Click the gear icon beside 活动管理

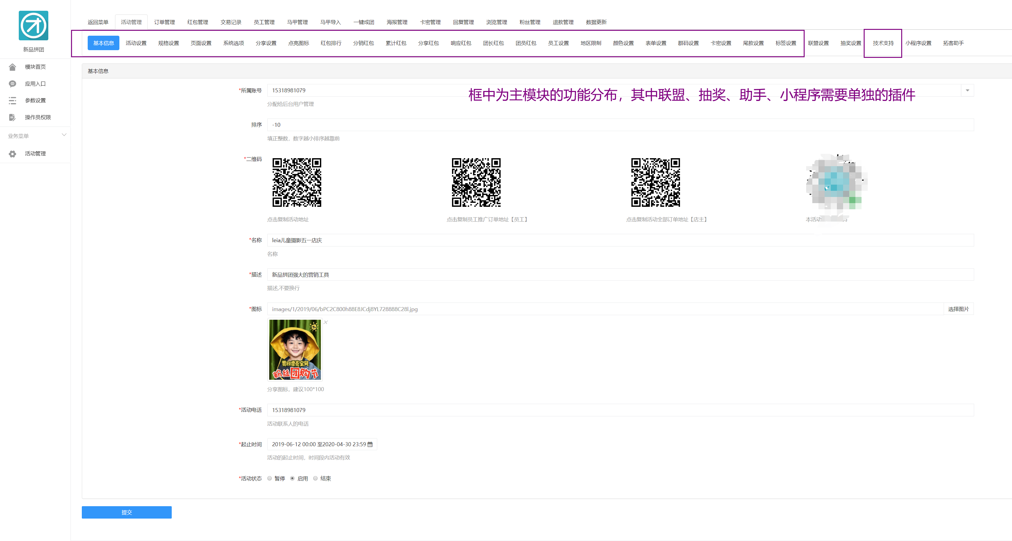pos(12,154)
